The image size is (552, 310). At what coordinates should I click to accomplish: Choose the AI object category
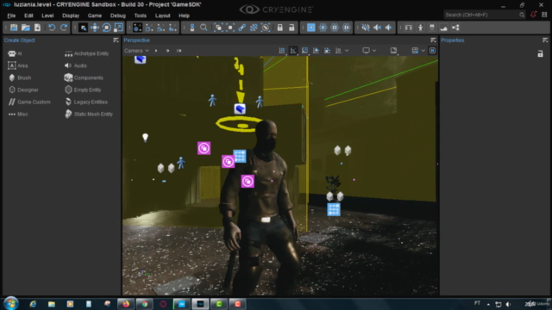pyautogui.click(x=15, y=53)
